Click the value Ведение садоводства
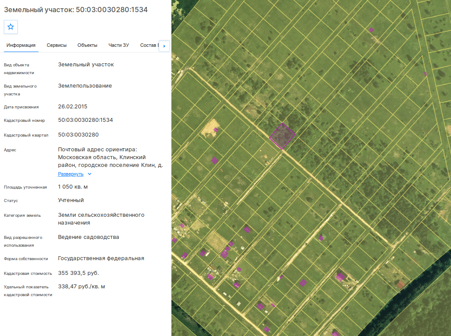Image resolution: width=451 pixels, height=336 pixels. tap(89, 237)
